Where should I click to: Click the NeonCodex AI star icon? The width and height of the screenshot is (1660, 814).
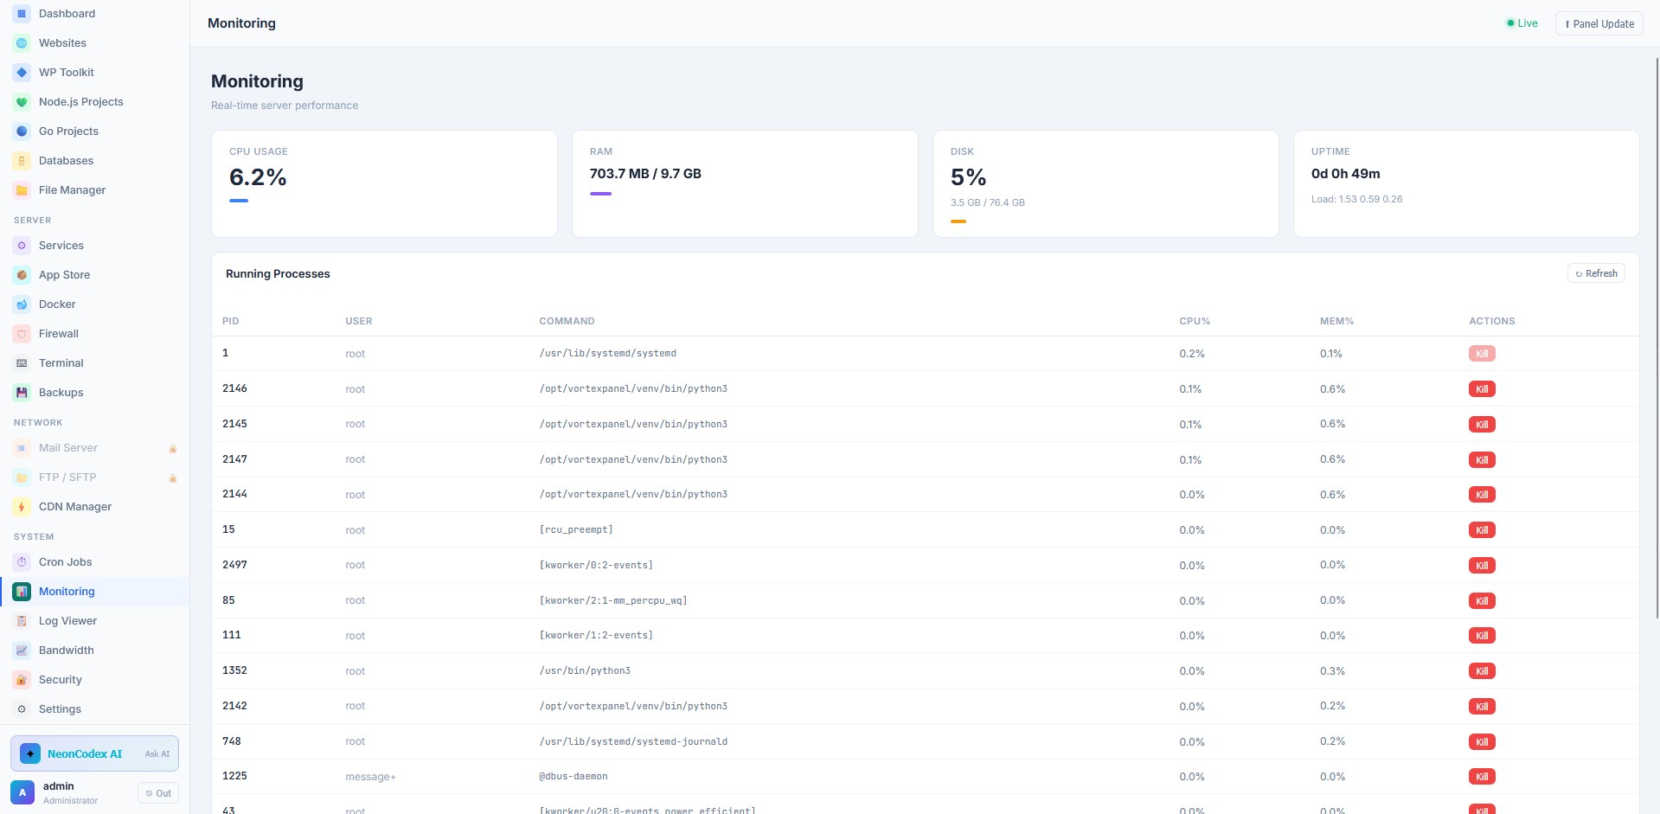30,753
